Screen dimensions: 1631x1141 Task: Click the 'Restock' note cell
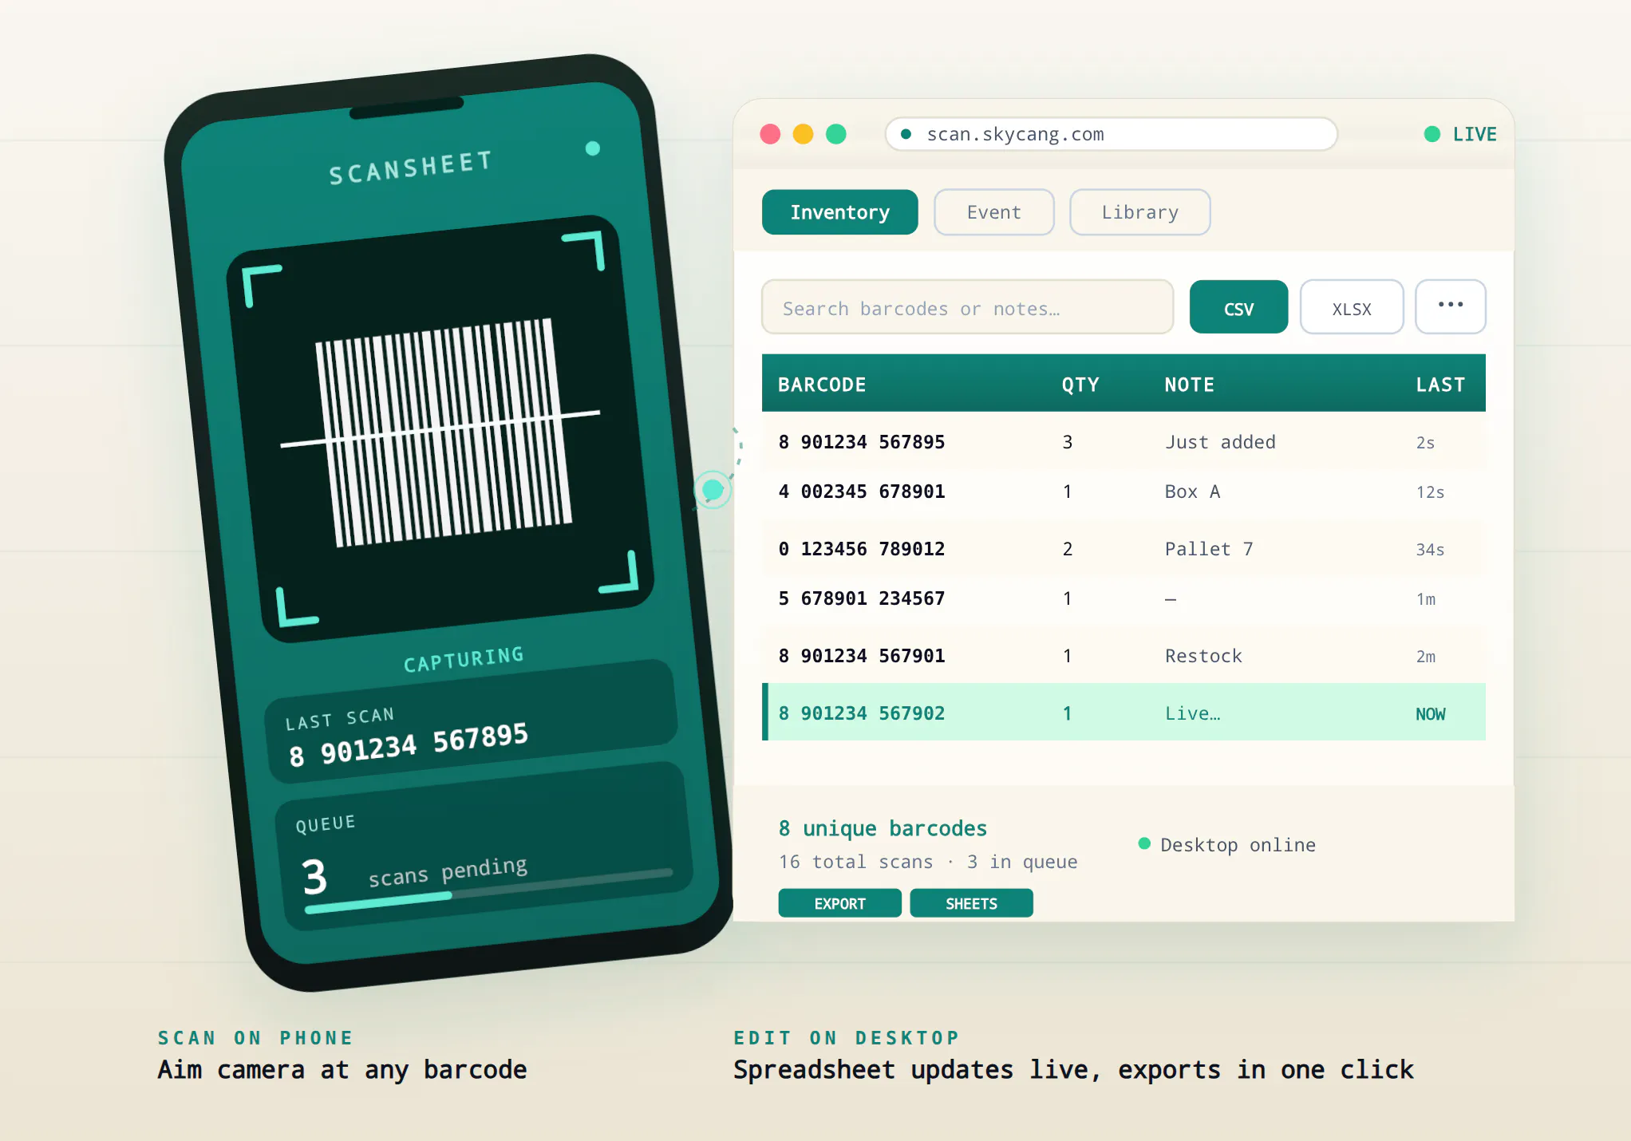pos(1203,656)
